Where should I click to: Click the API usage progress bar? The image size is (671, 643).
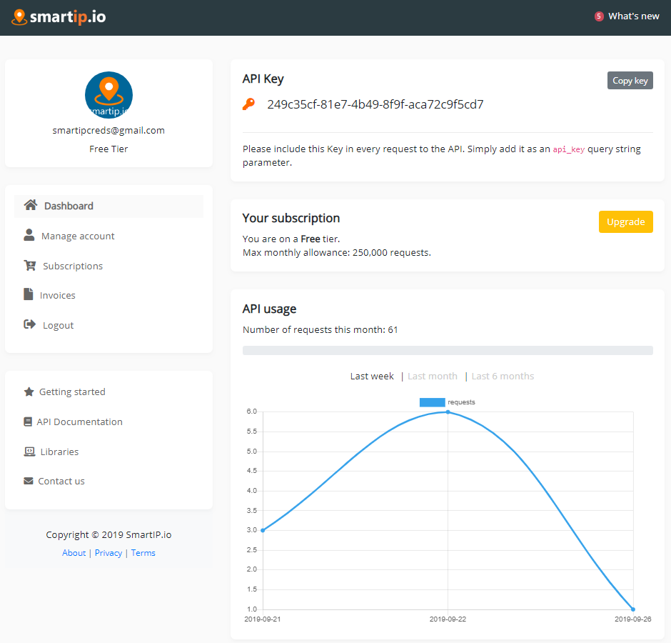[448, 350]
